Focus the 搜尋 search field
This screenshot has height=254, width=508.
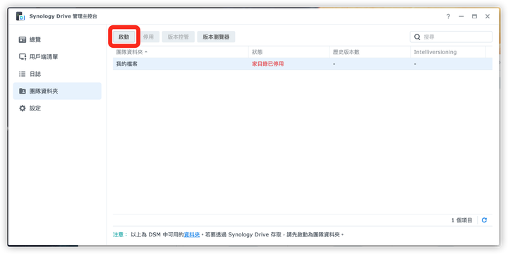[x=451, y=37]
